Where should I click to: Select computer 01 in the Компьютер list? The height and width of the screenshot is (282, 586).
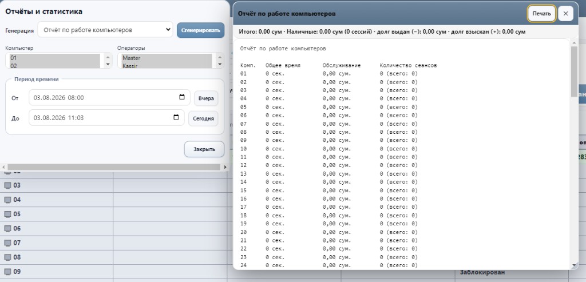[x=55, y=58]
